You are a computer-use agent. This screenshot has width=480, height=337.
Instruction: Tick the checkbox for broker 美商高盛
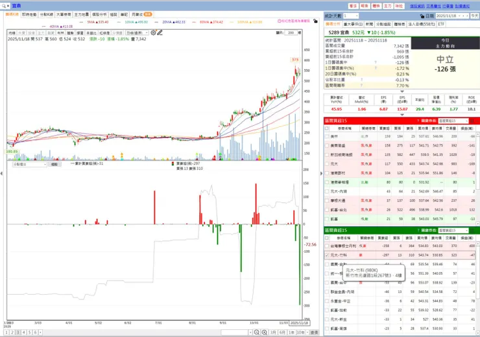pyautogui.click(x=327, y=146)
